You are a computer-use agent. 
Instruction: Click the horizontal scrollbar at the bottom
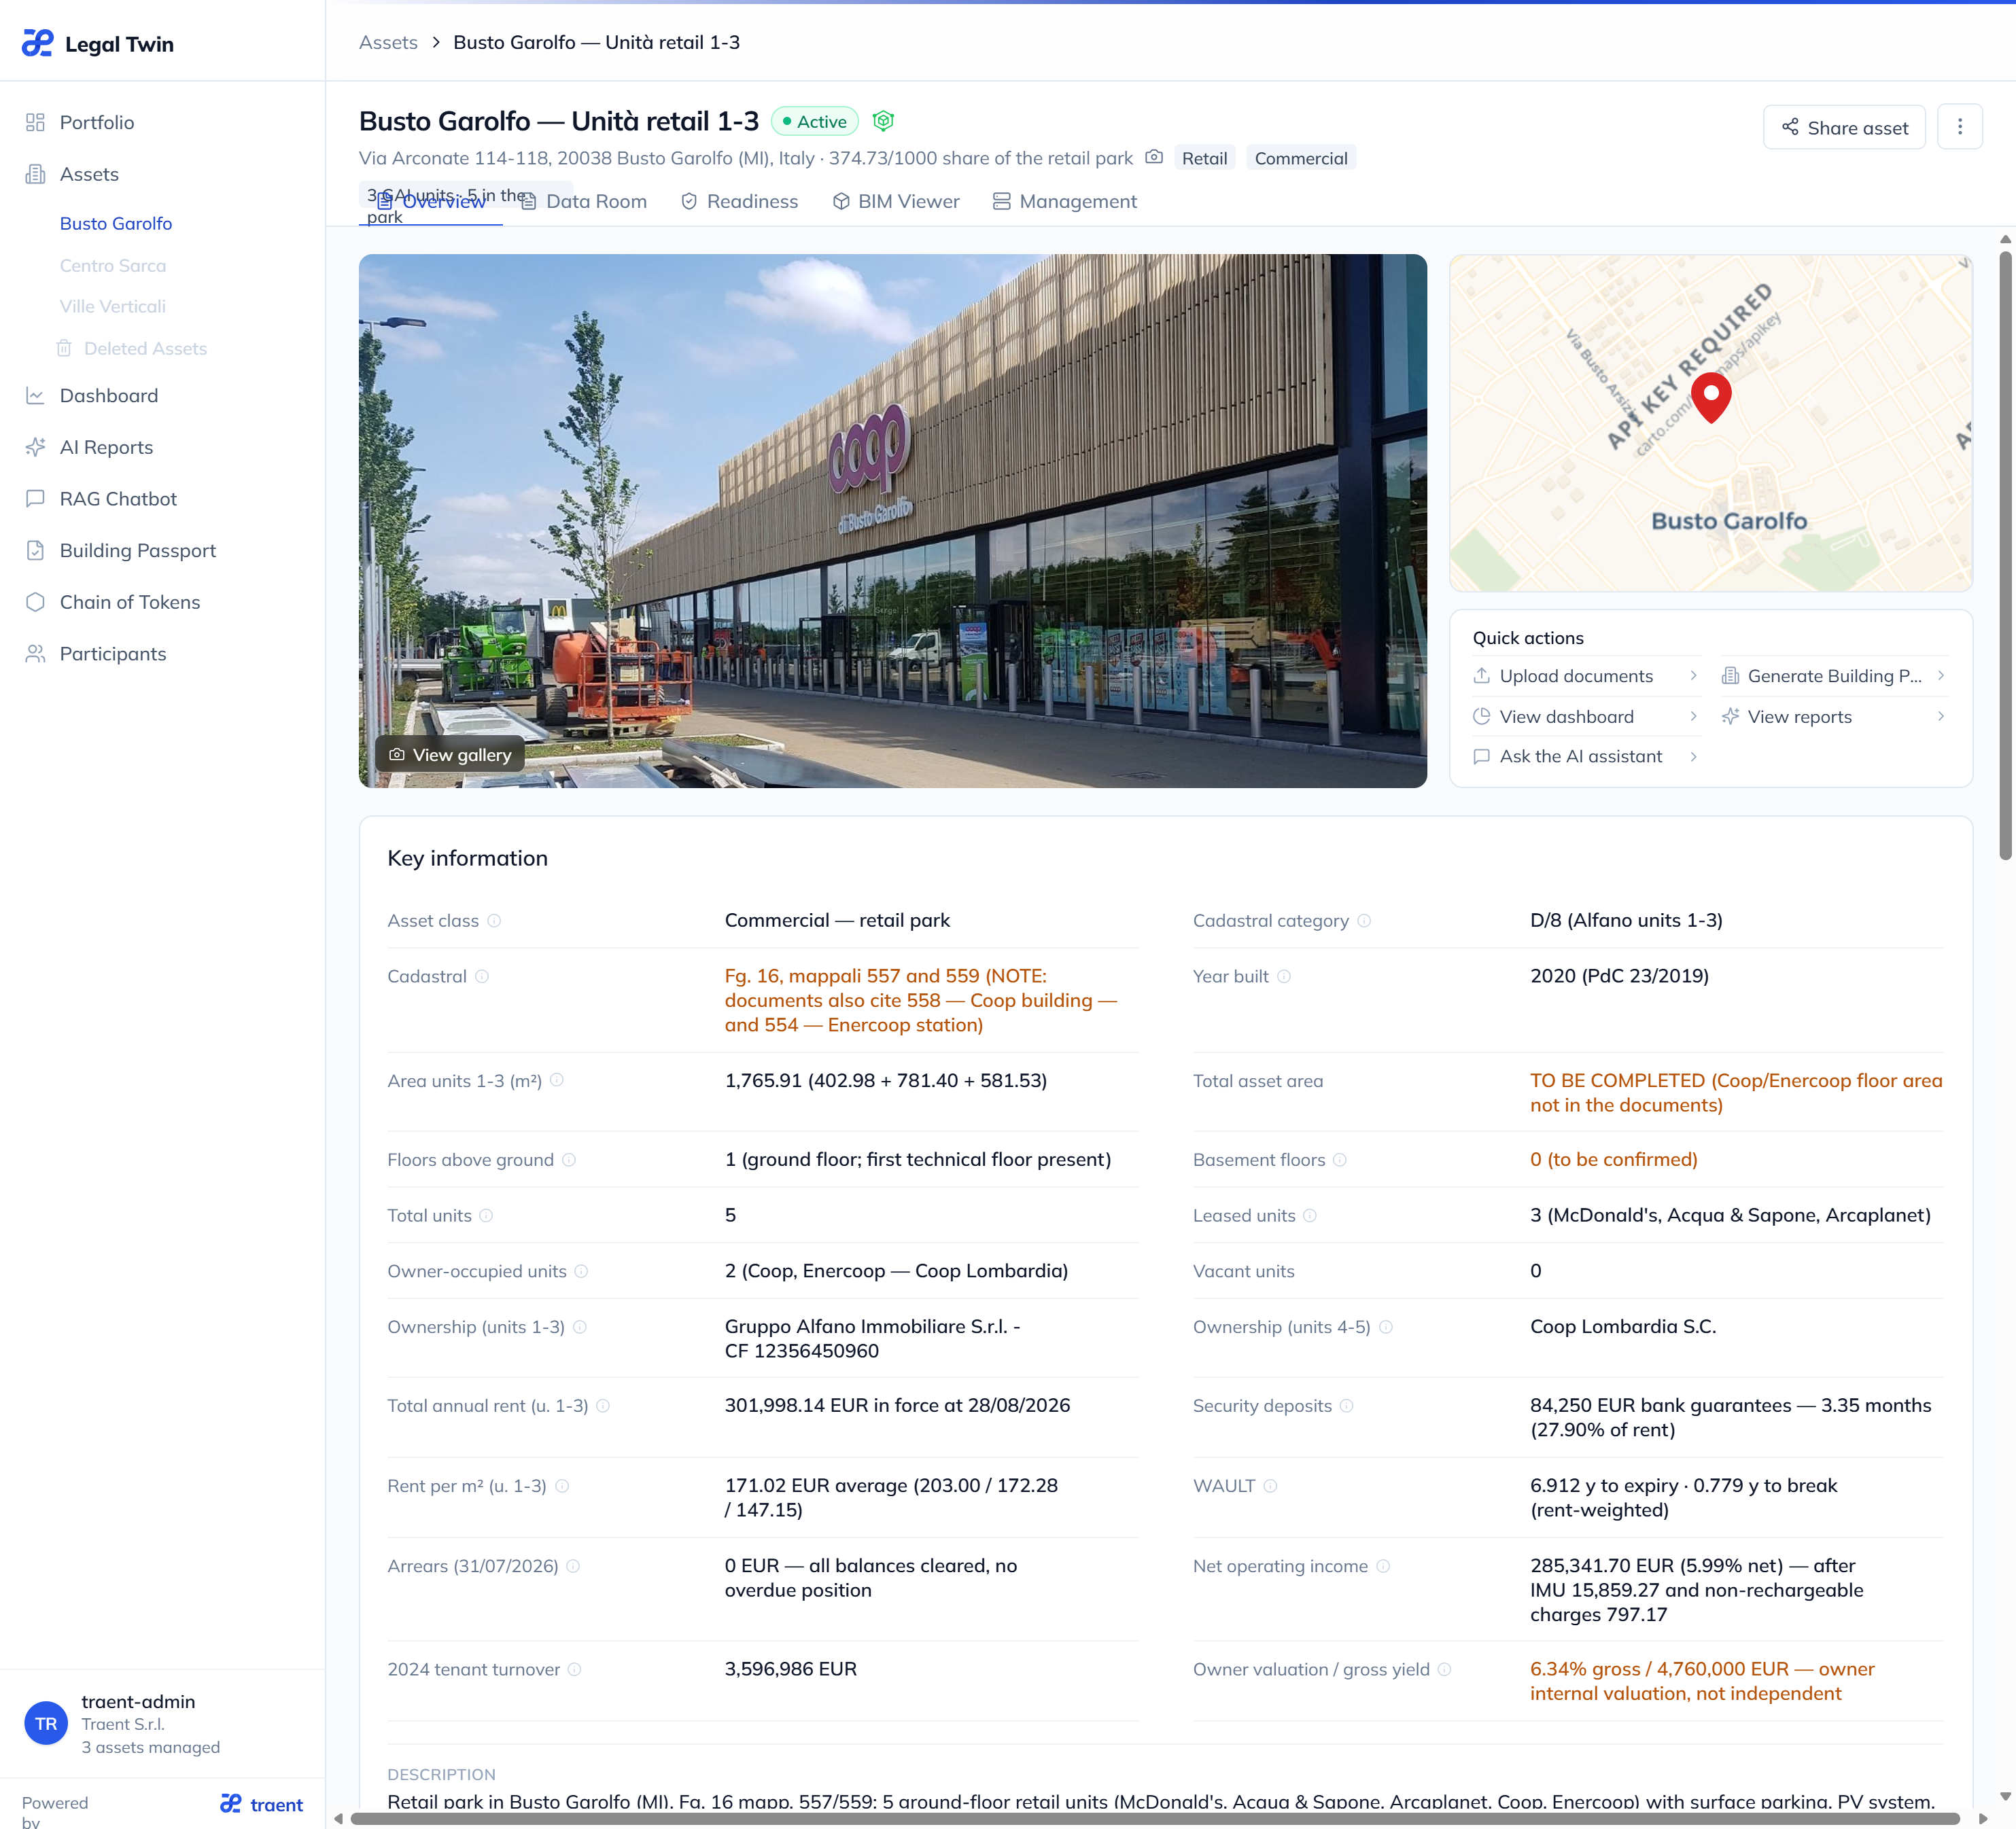pos(1155,1819)
